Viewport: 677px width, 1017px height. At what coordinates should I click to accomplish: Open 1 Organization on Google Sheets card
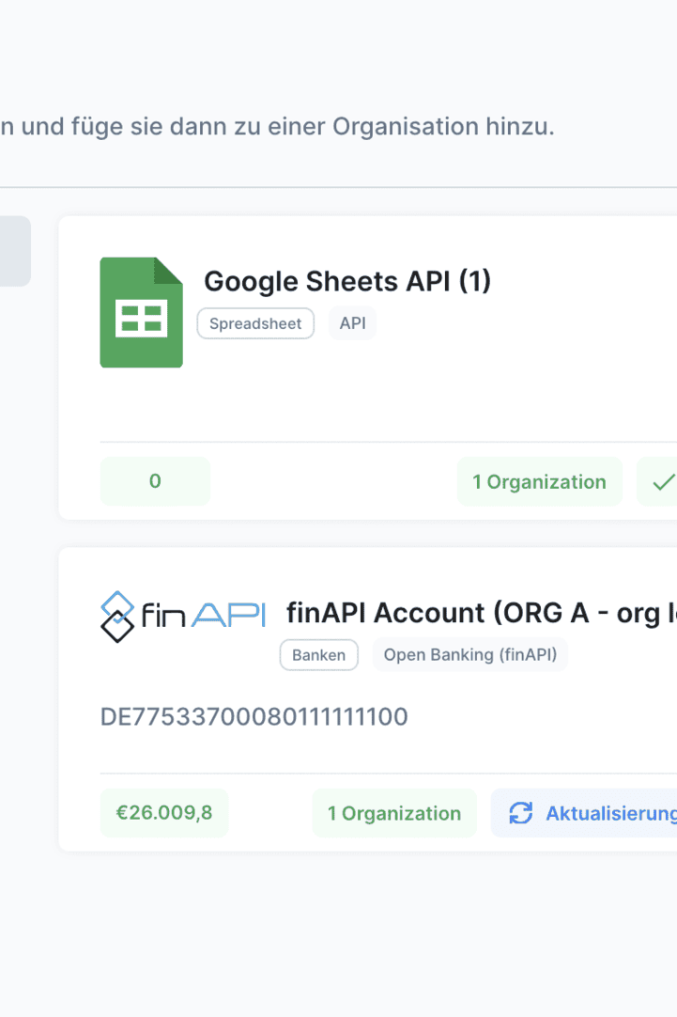(539, 482)
